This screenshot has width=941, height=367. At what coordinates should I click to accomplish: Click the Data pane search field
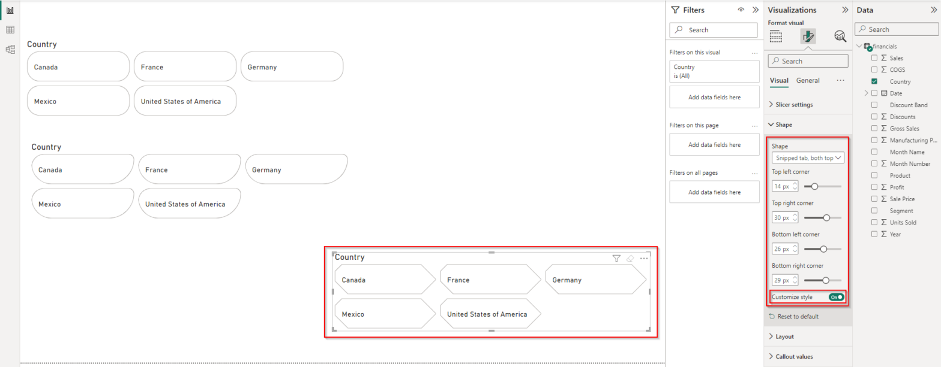pos(896,29)
